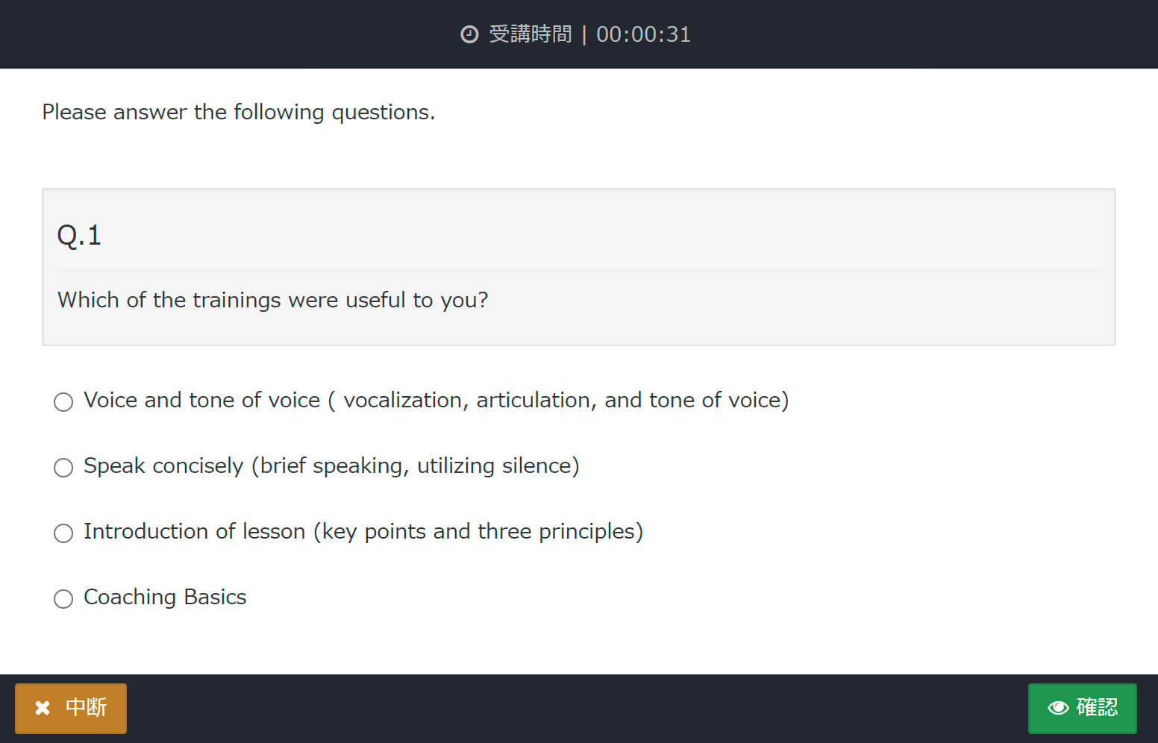Click the orange 中断 interrupt button
The width and height of the screenshot is (1158, 743).
(71, 708)
